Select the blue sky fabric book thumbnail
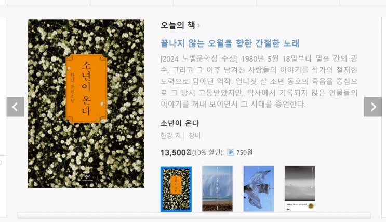386x222 pixels. (x=259, y=188)
